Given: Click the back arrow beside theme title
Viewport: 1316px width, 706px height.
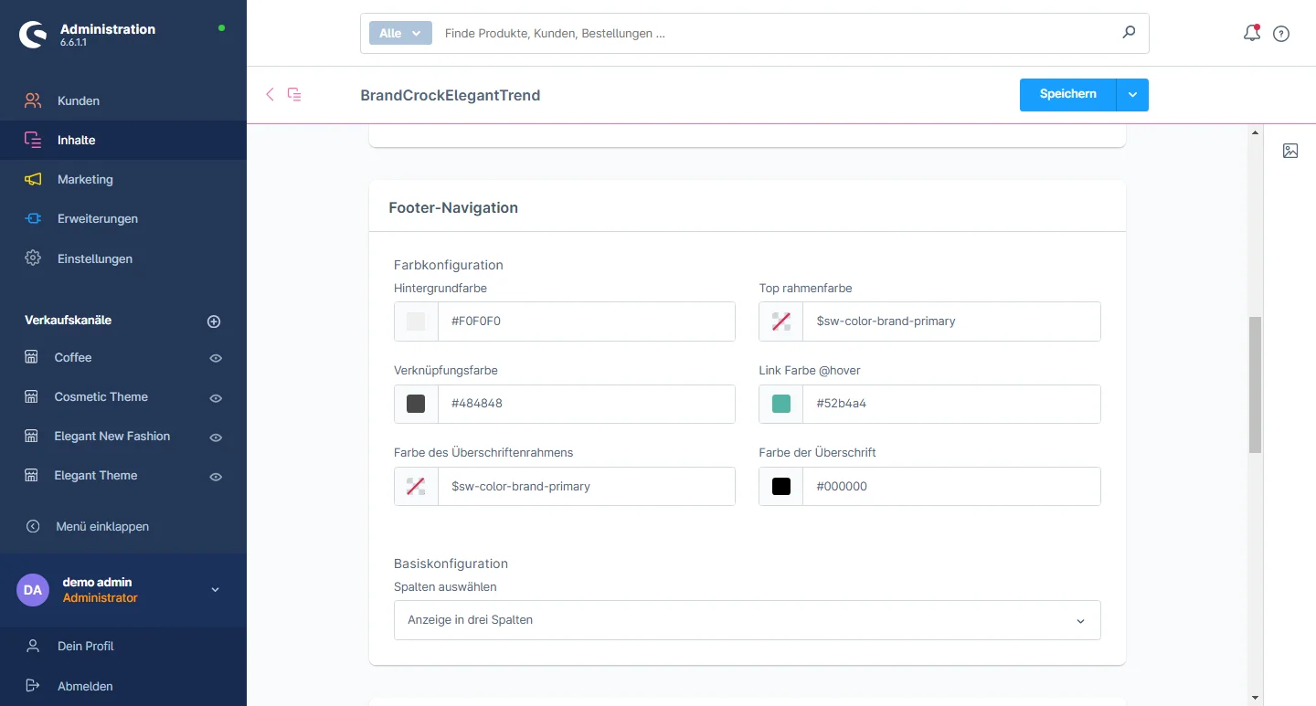Looking at the screenshot, I should point(270,94).
